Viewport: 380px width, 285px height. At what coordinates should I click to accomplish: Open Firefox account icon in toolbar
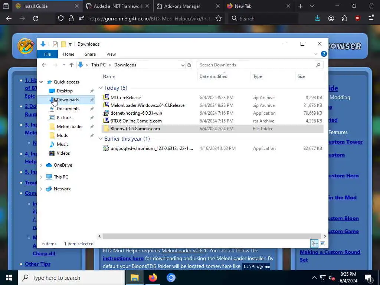pyautogui.click(x=331, y=19)
